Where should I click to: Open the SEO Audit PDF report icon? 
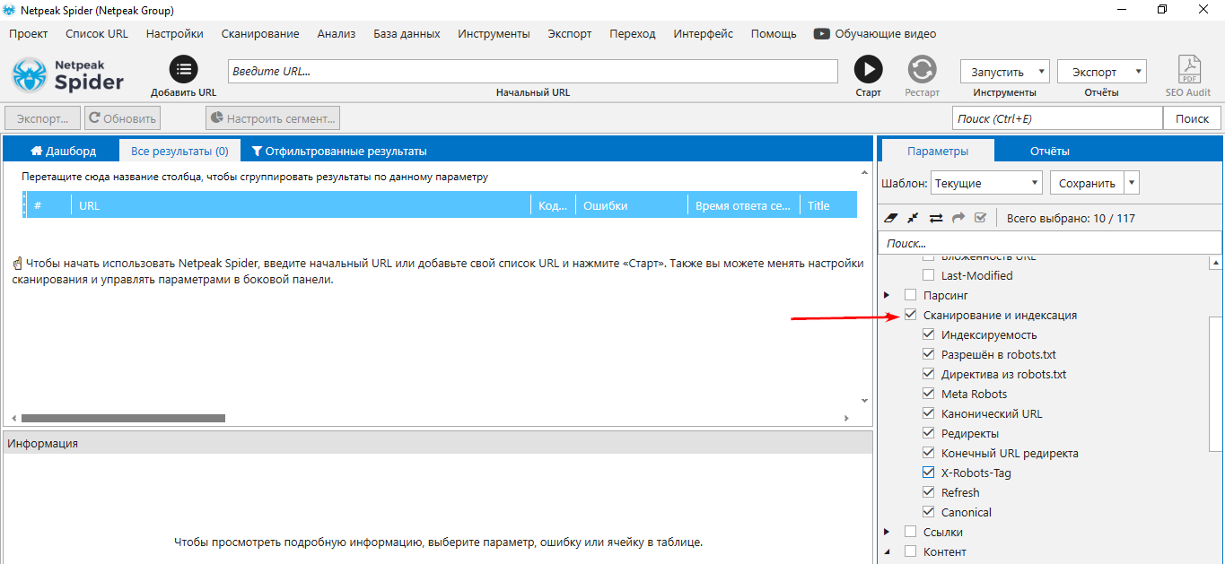point(1189,69)
